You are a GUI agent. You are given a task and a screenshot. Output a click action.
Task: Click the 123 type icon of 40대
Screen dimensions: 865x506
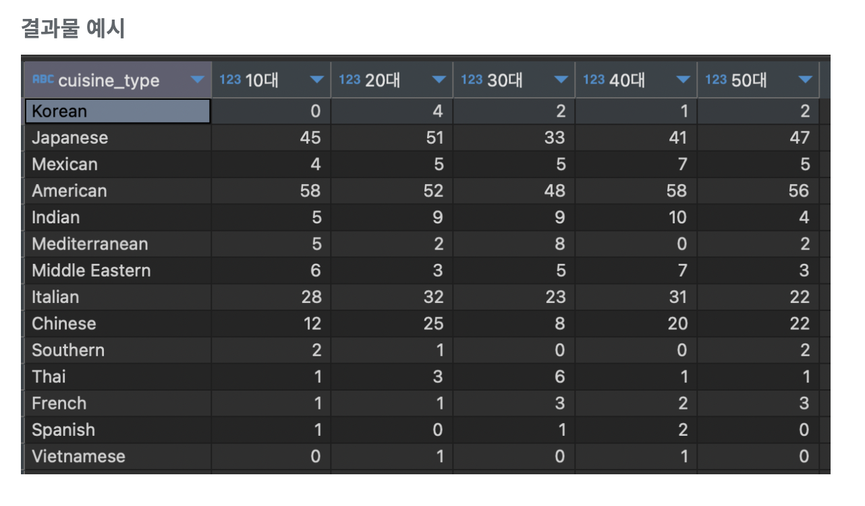pyautogui.click(x=594, y=80)
